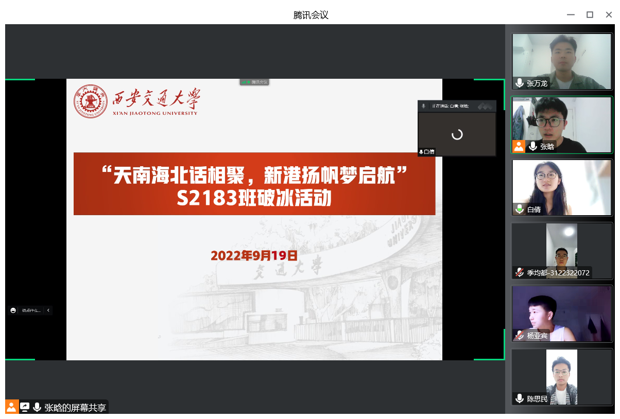Click the orange host icon beside '张晗的屏幕共享'
Viewport: 620px width, 419px height.
point(11,407)
